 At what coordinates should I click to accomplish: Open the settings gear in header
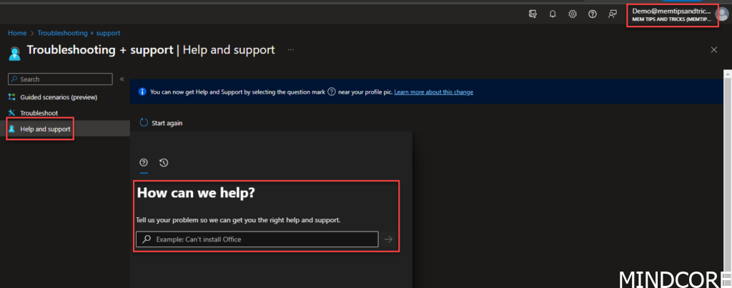point(573,14)
